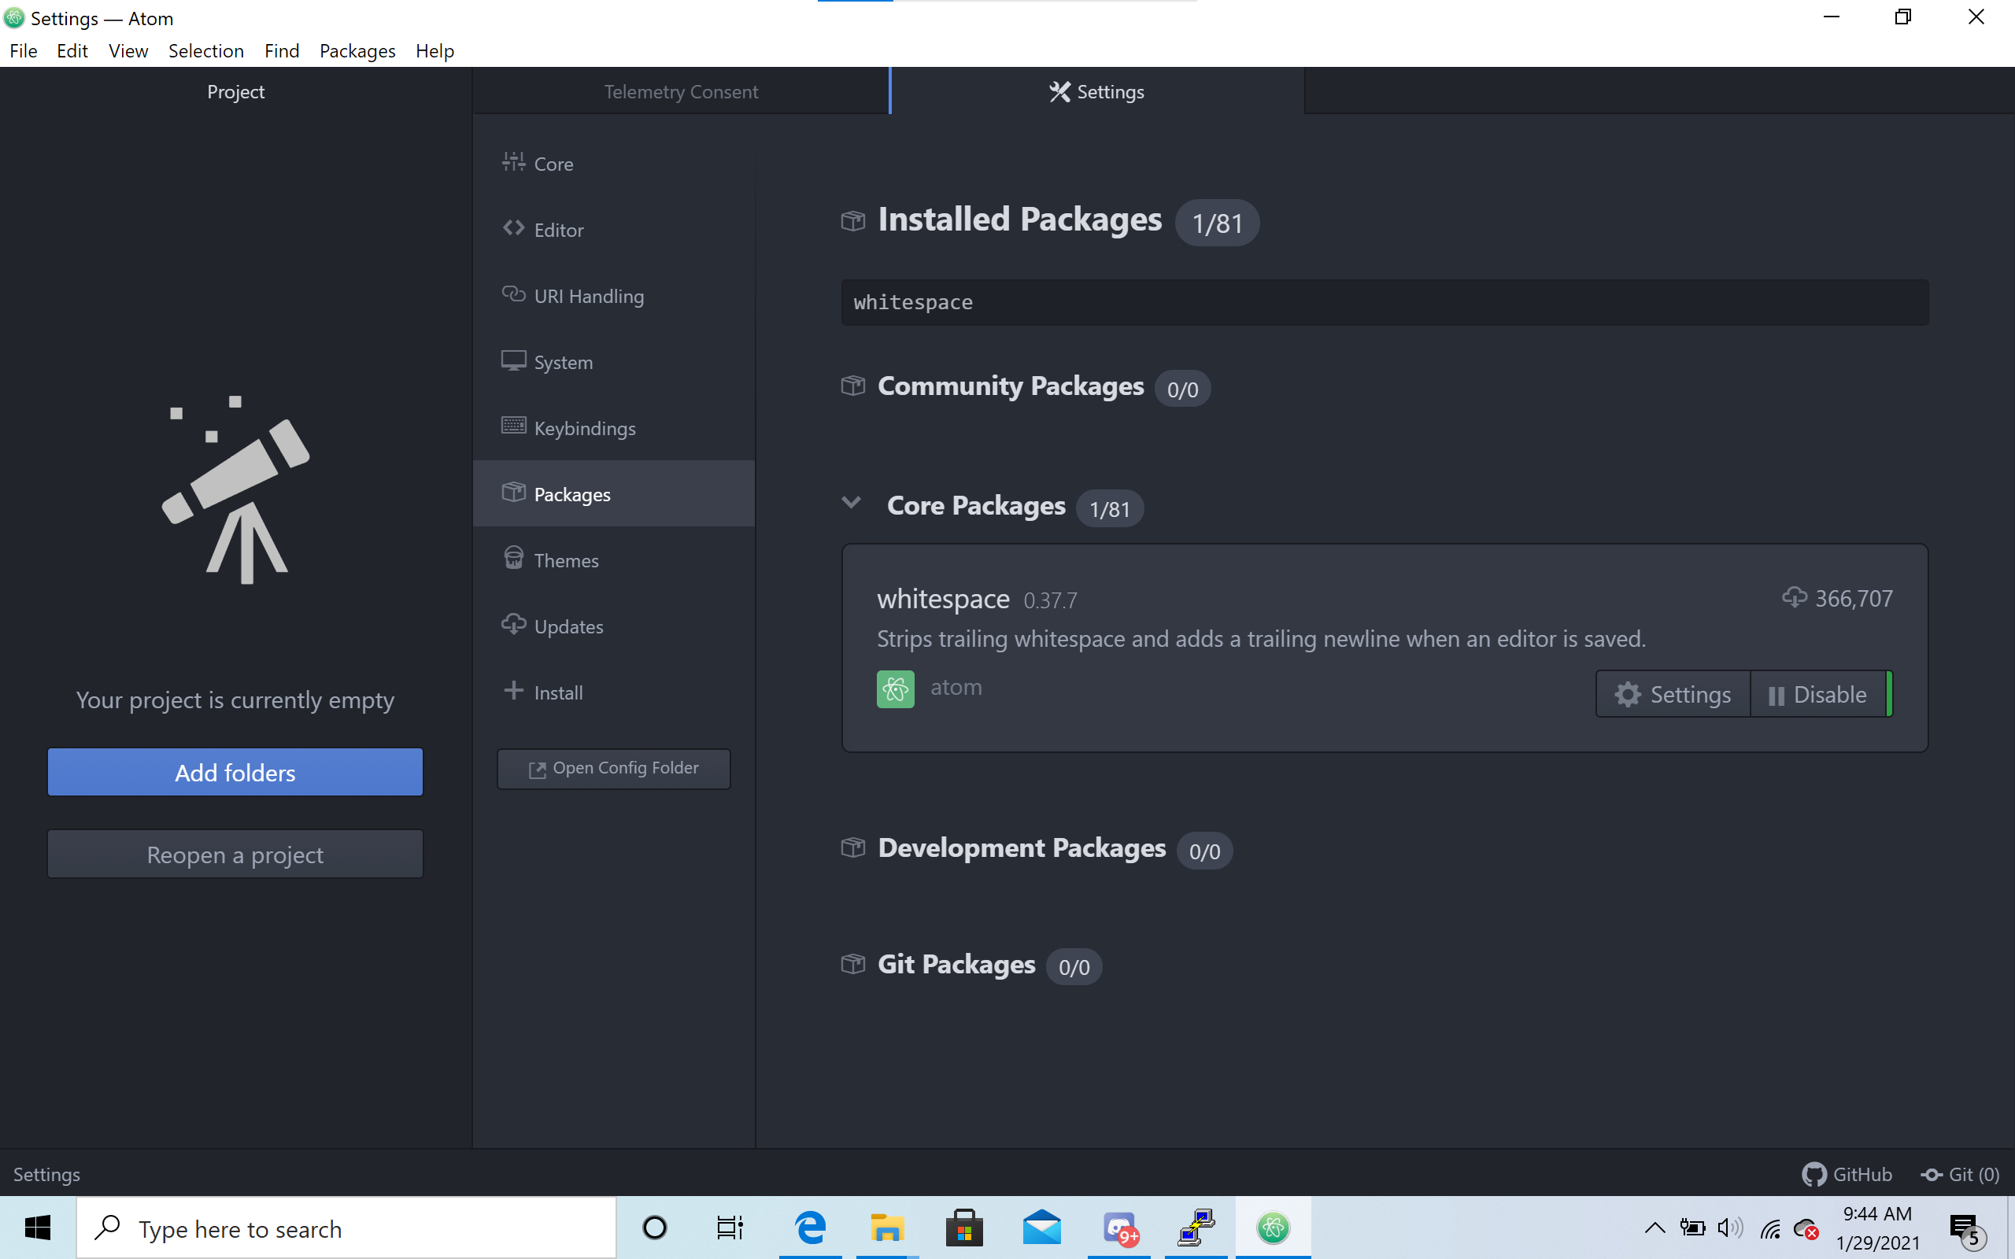This screenshot has width=2015, height=1259.
Task: Click the Installed Packages heading icon
Action: pyautogui.click(x=852, y=220)
